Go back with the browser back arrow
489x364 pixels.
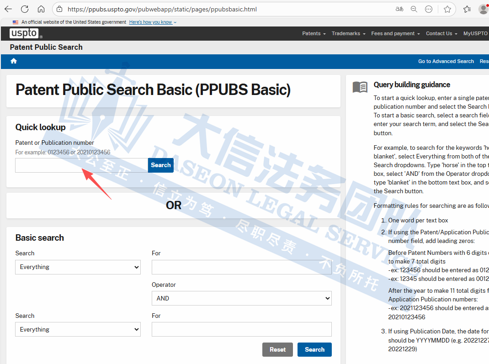[8, 9]
